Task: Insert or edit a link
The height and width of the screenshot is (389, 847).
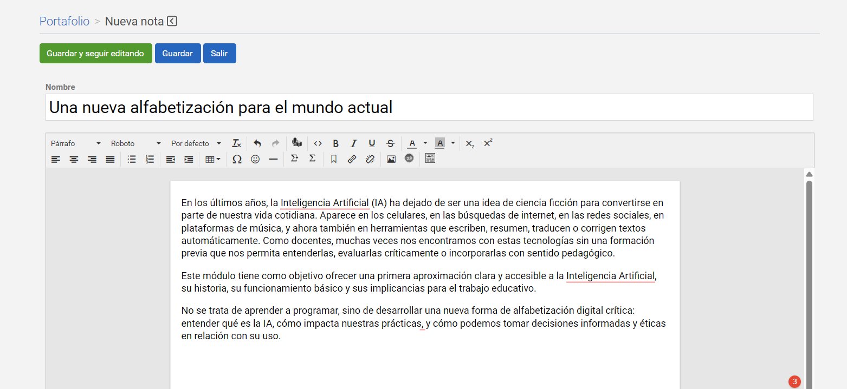Action: click(352, 159)
